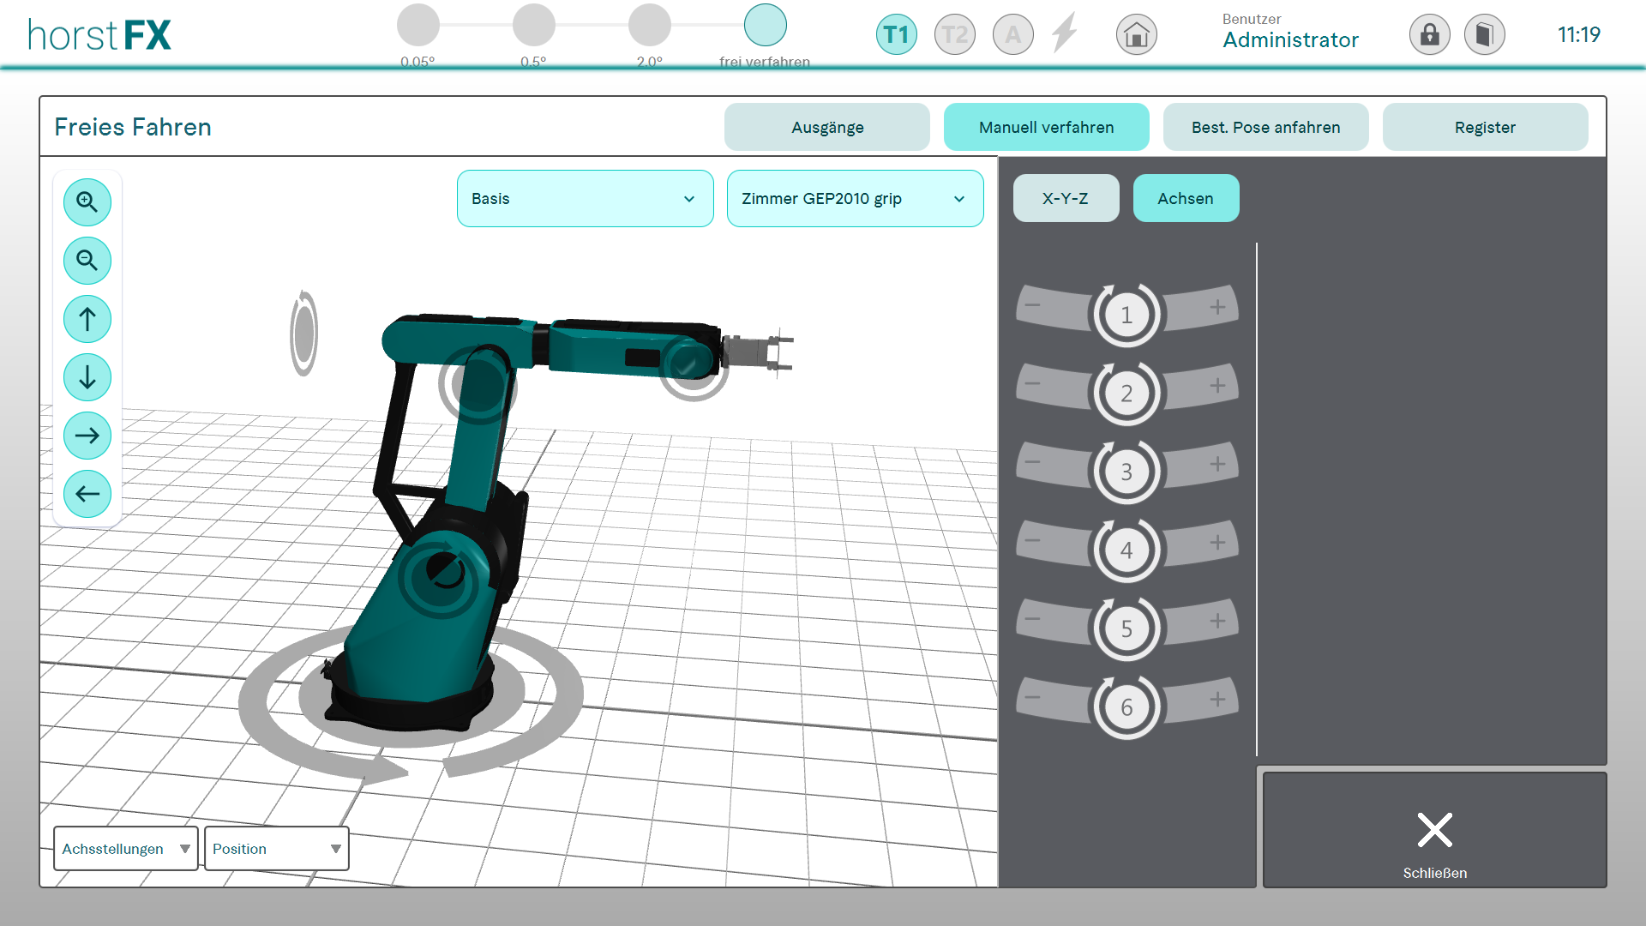Screen dimensions: 1646x926
Task: Open the Achsstellungen dropdown
Action: [125, 849]
